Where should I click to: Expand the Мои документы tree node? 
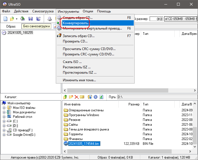pyautogui.click(x=4, y=112)
